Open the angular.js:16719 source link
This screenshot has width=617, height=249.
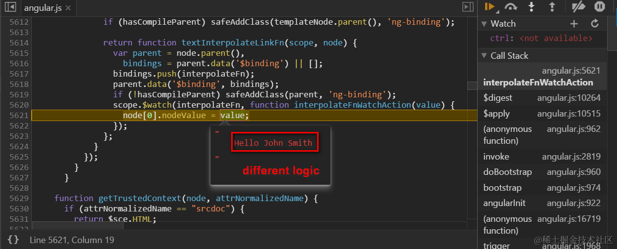click(x=569, y=219)
